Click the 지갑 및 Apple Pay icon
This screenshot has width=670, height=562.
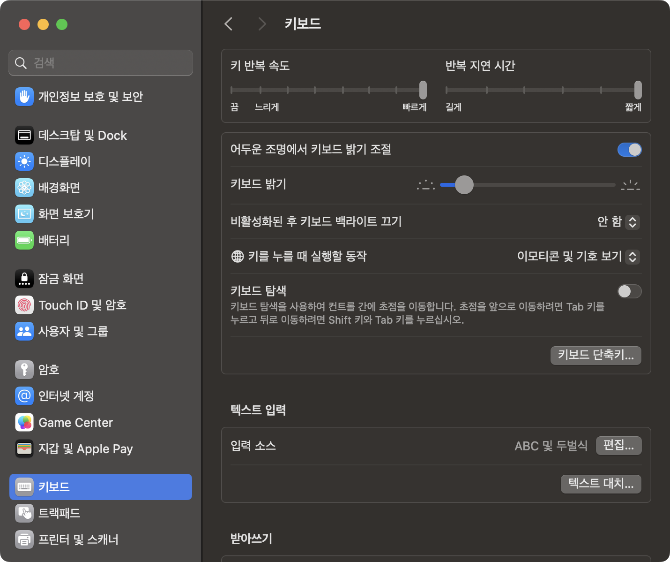click(24, 449)
